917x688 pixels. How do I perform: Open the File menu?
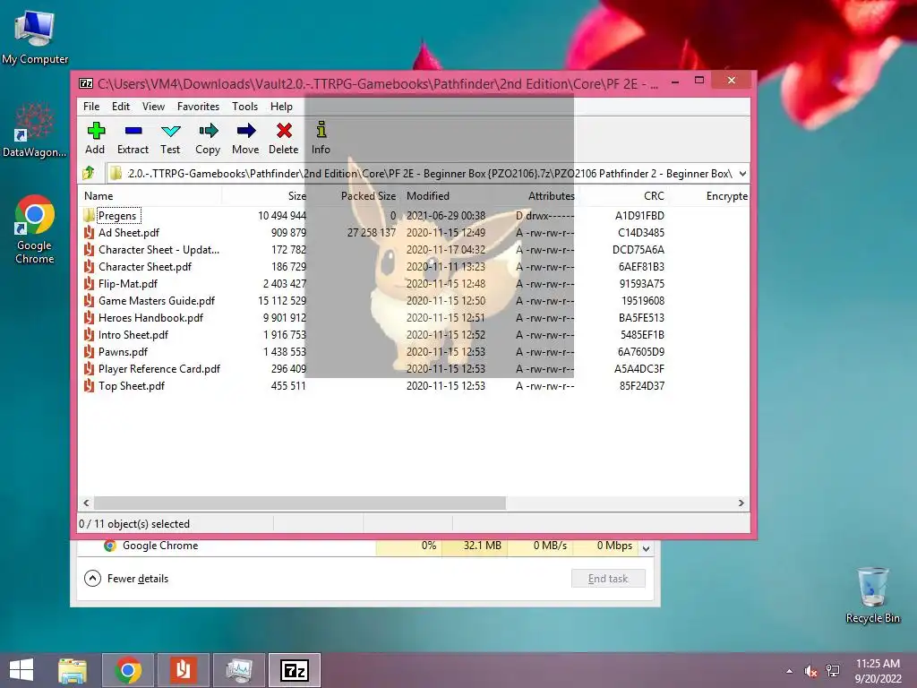click(x=91, y=107)
